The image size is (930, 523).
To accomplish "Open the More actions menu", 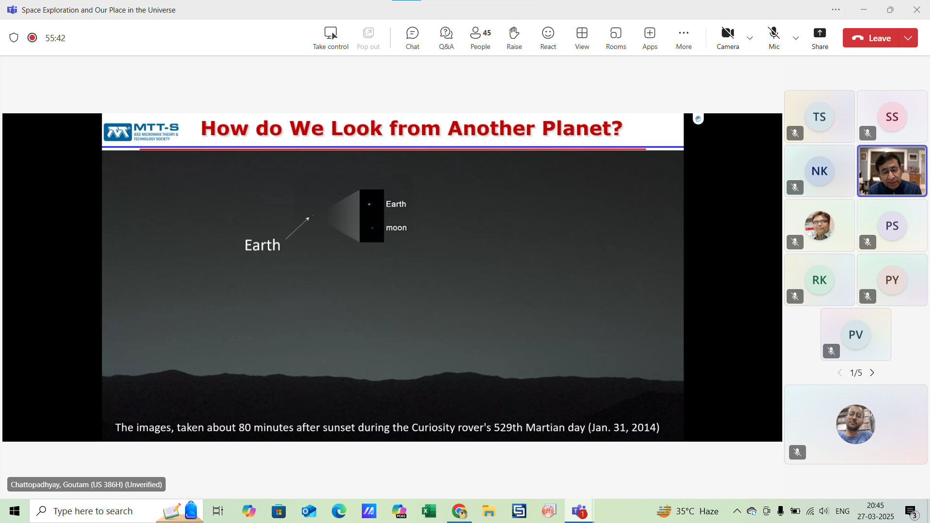I will click(683, 38).
